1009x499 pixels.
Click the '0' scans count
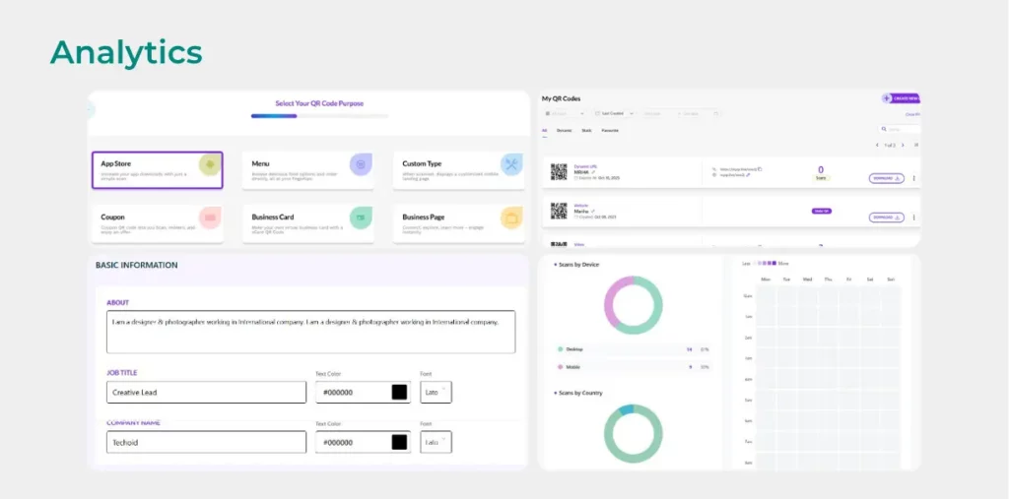[821, 169]
